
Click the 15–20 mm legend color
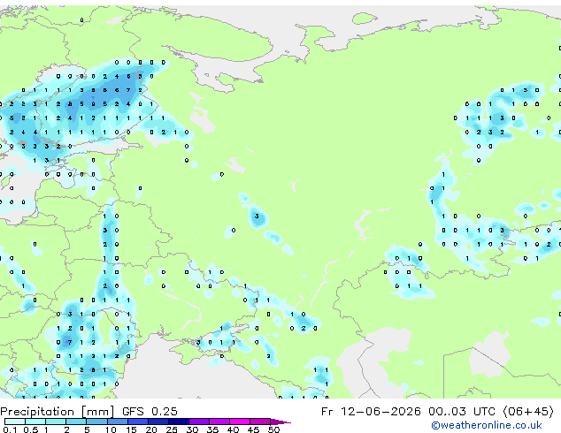point(138,422)
